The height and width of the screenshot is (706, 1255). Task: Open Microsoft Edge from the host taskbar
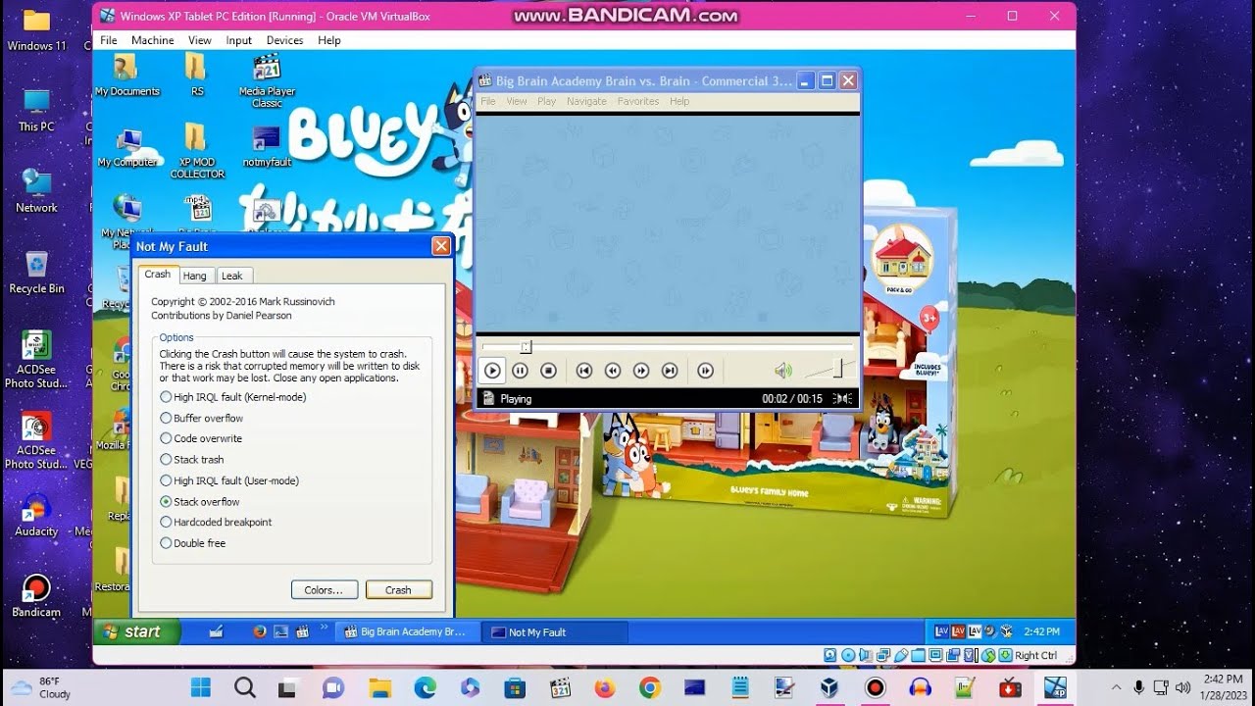coord(425,687)
